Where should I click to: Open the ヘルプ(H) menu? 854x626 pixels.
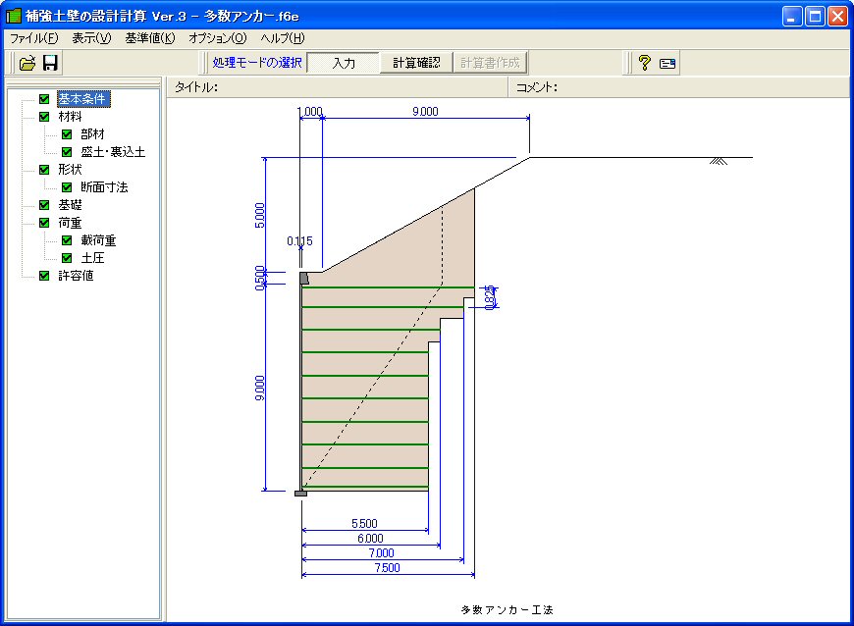(x=282, y=38)
